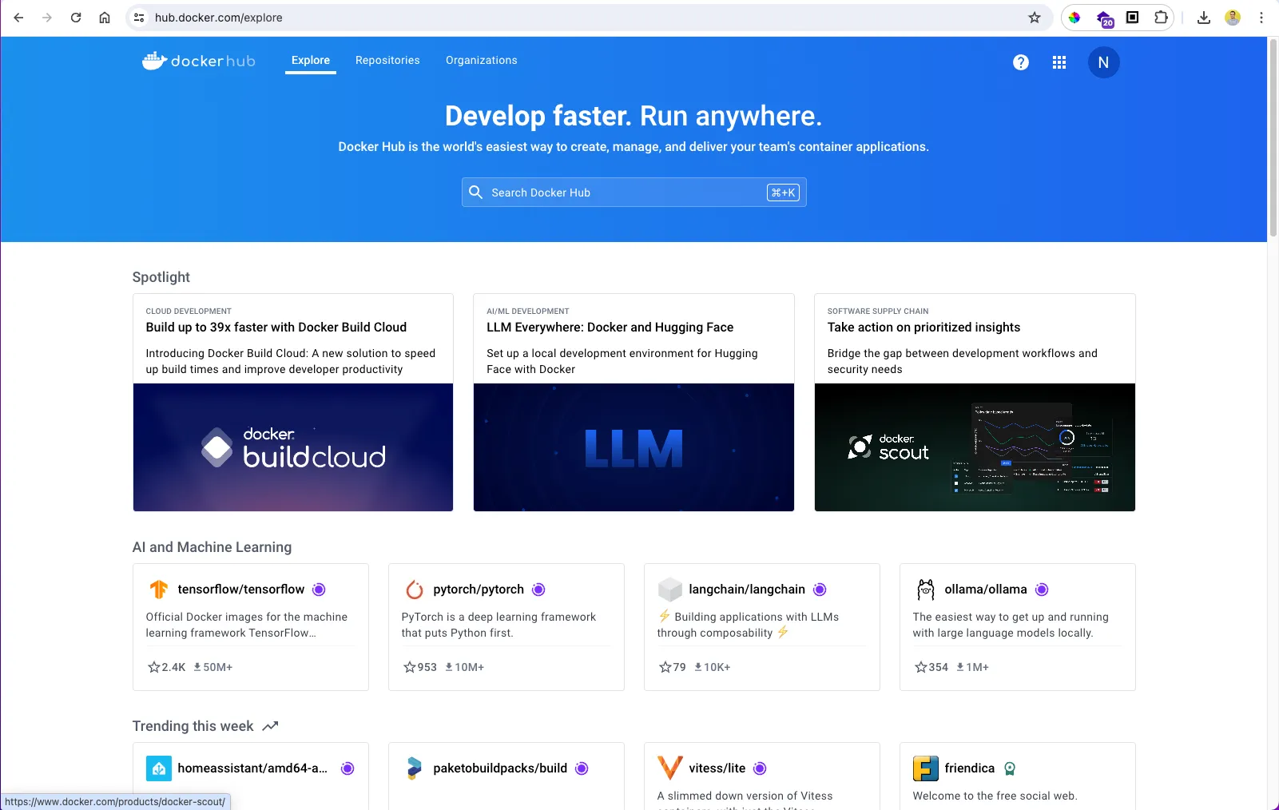Screen dimensions: 1279x810
Task: Open the help question mark icon
Action: pos(1021,62)
